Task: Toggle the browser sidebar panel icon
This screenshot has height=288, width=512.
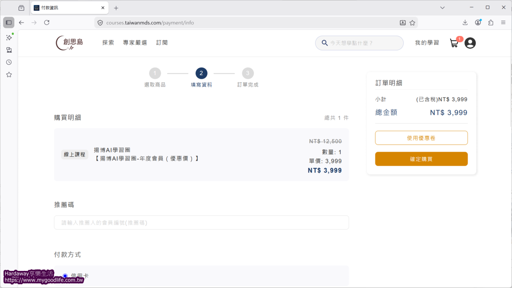Action: click(x=9, y=23)
